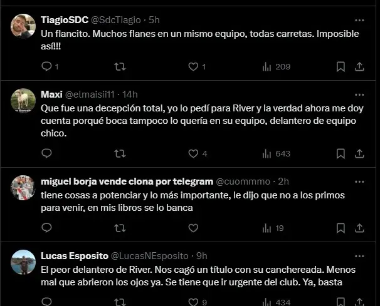Open Lucas Esposito's profile name
This screenshot has height=306, width=380.
point(73,256)
